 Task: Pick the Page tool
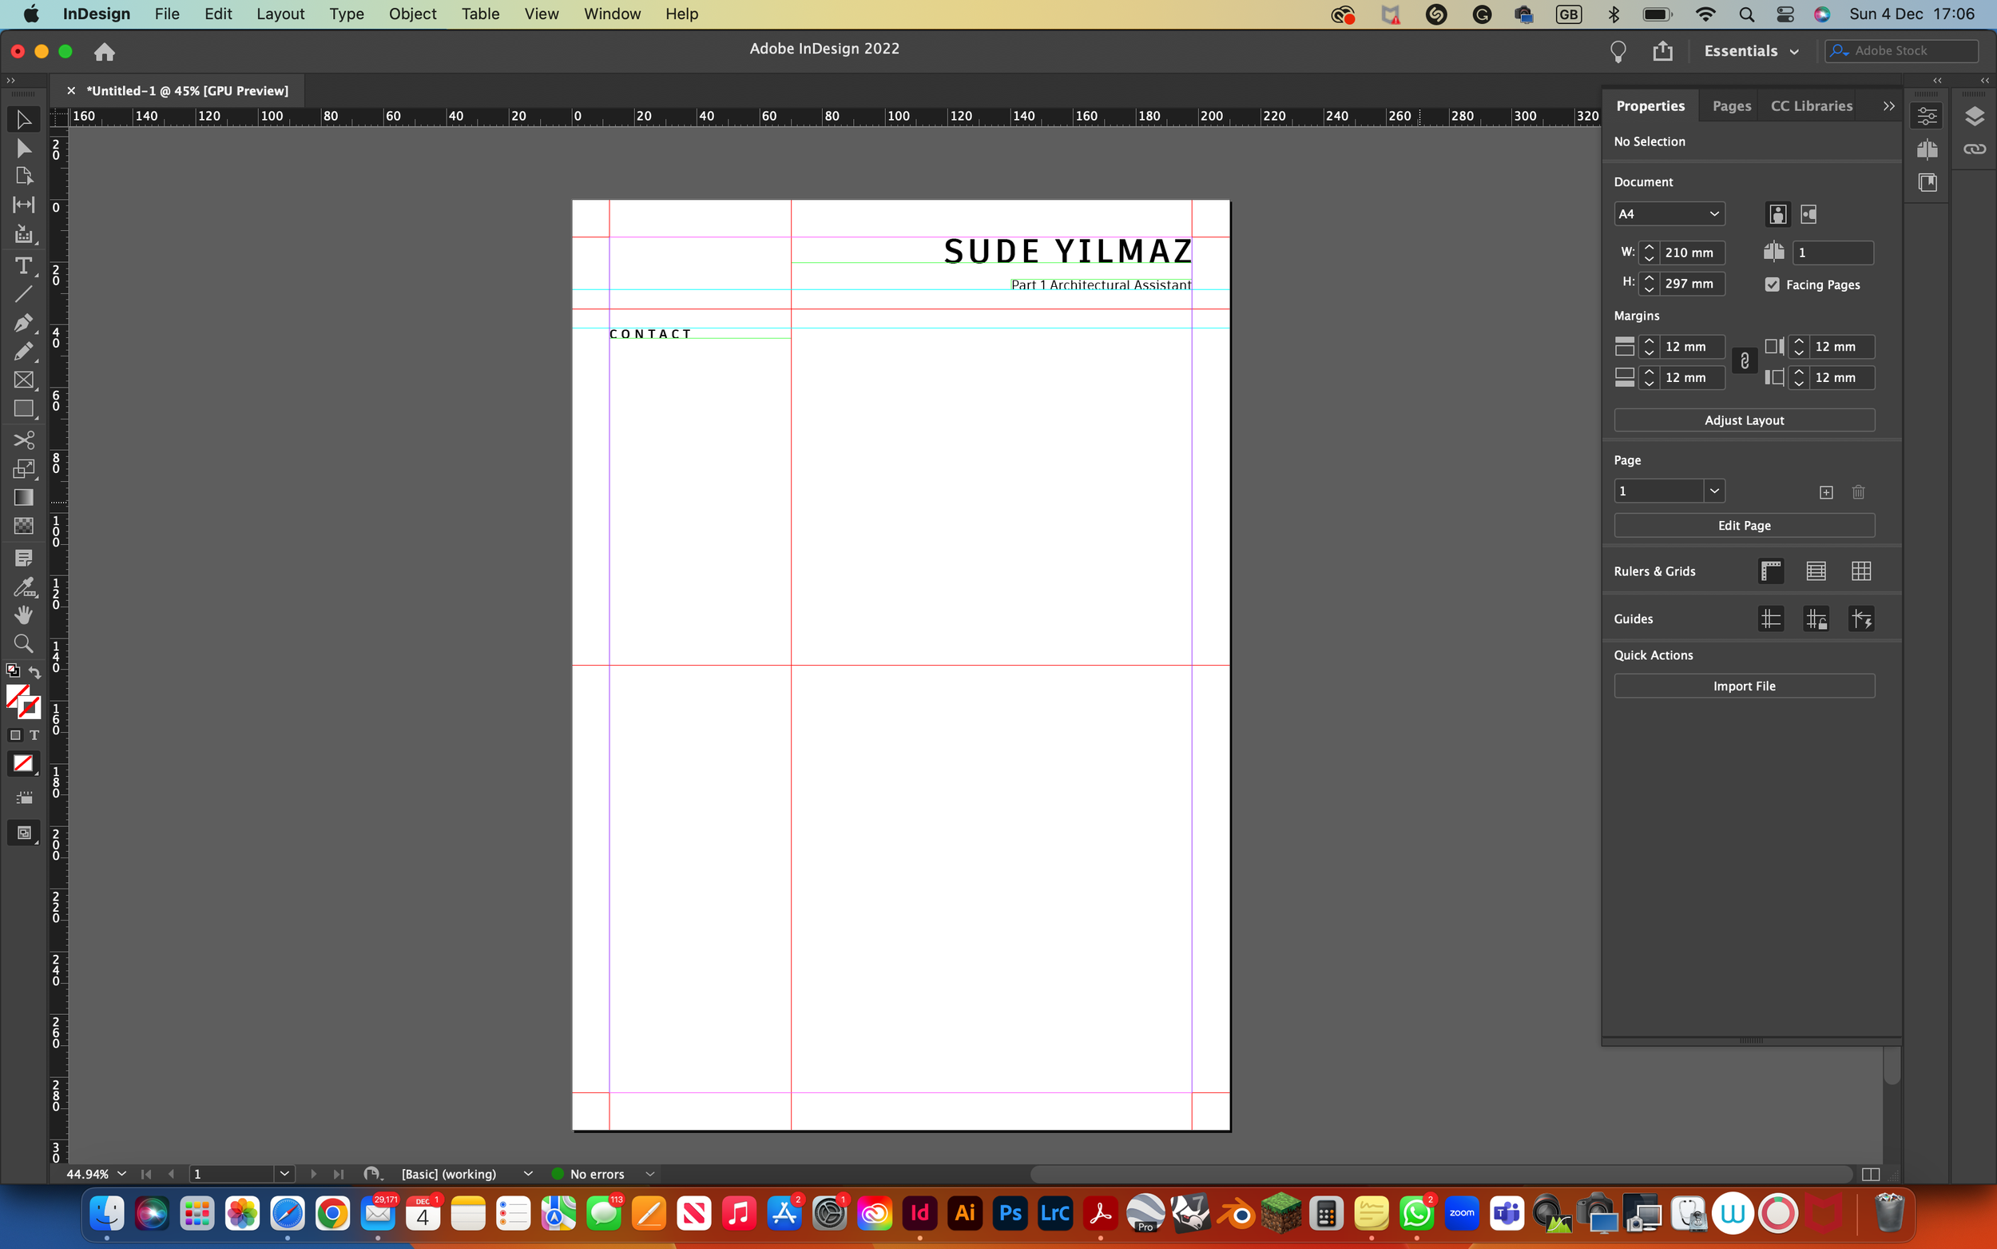click(x=23, y=177)
